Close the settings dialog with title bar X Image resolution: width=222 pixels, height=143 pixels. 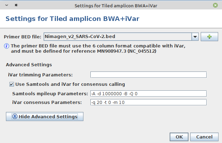[215, 6]
